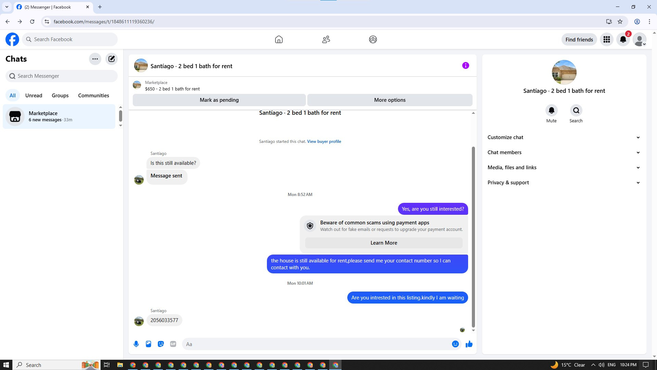Record a voice clip with microphone icon
657x370 pixels.
coord(136,344)
